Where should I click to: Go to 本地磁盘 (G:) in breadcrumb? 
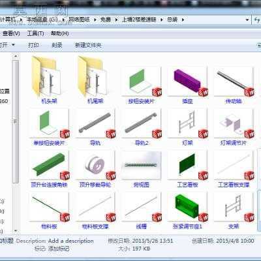tap(42, 20)
